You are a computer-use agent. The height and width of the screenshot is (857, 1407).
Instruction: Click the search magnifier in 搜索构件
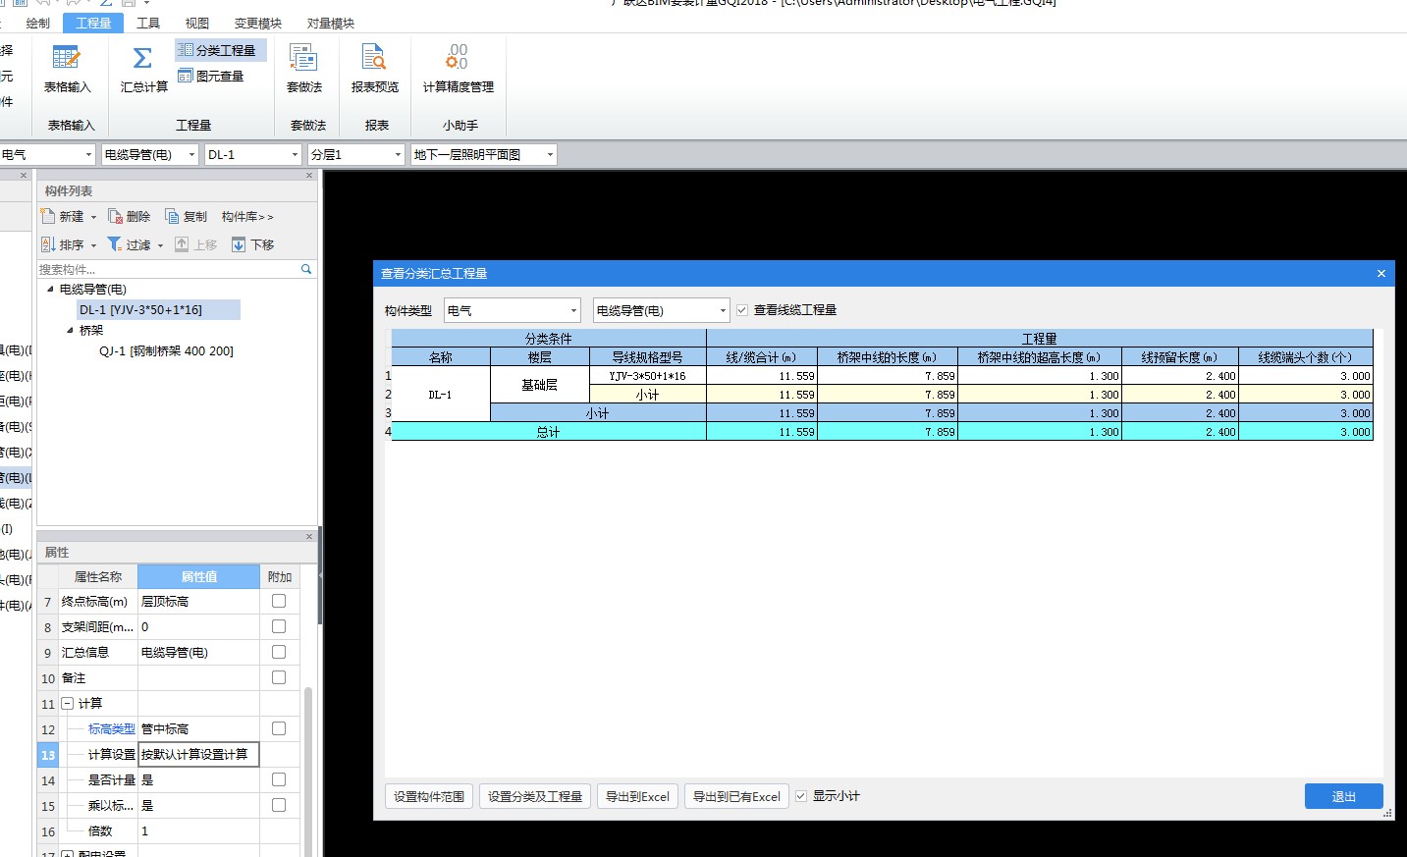coord(306,269)
